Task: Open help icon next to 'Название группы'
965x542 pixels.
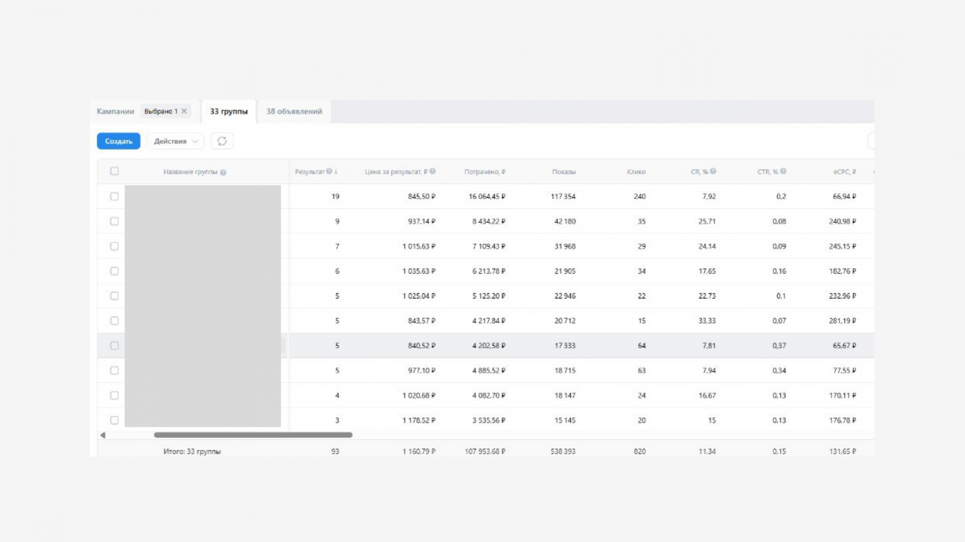Action: pos(223,173)
